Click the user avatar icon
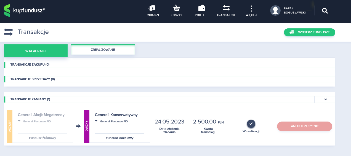The image size is (351, 156). [x=275, y=10]
